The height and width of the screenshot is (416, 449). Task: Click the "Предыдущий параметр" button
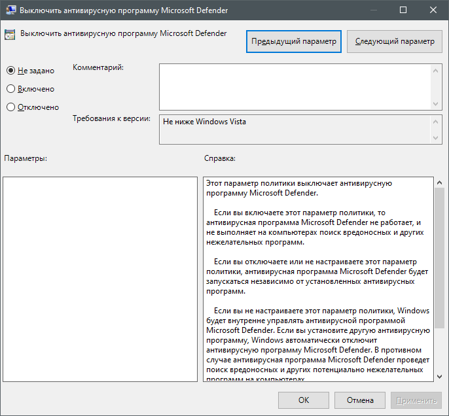(294, 41)
